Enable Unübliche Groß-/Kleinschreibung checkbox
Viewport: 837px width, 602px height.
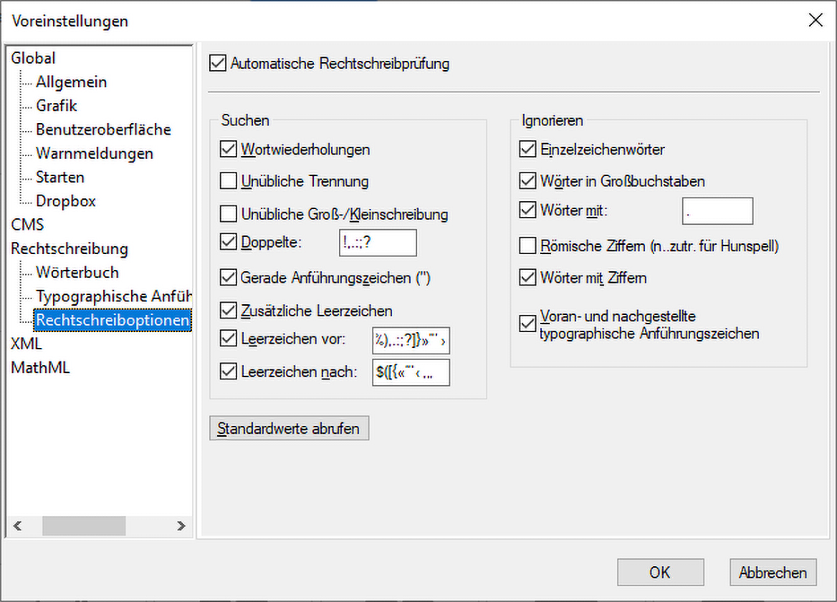coord(229,213)
